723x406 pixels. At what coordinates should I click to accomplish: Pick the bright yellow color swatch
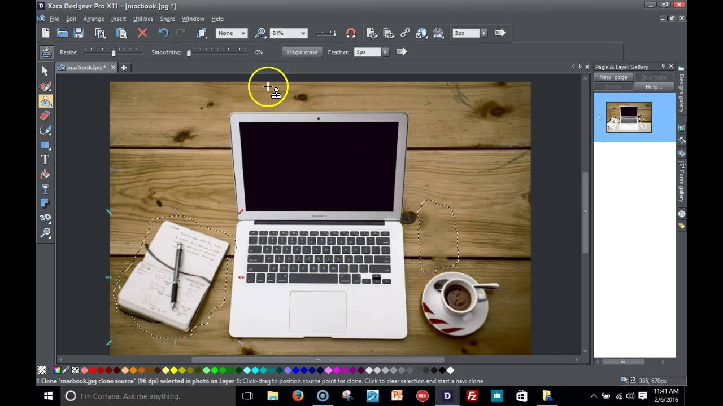pos(174,370)
